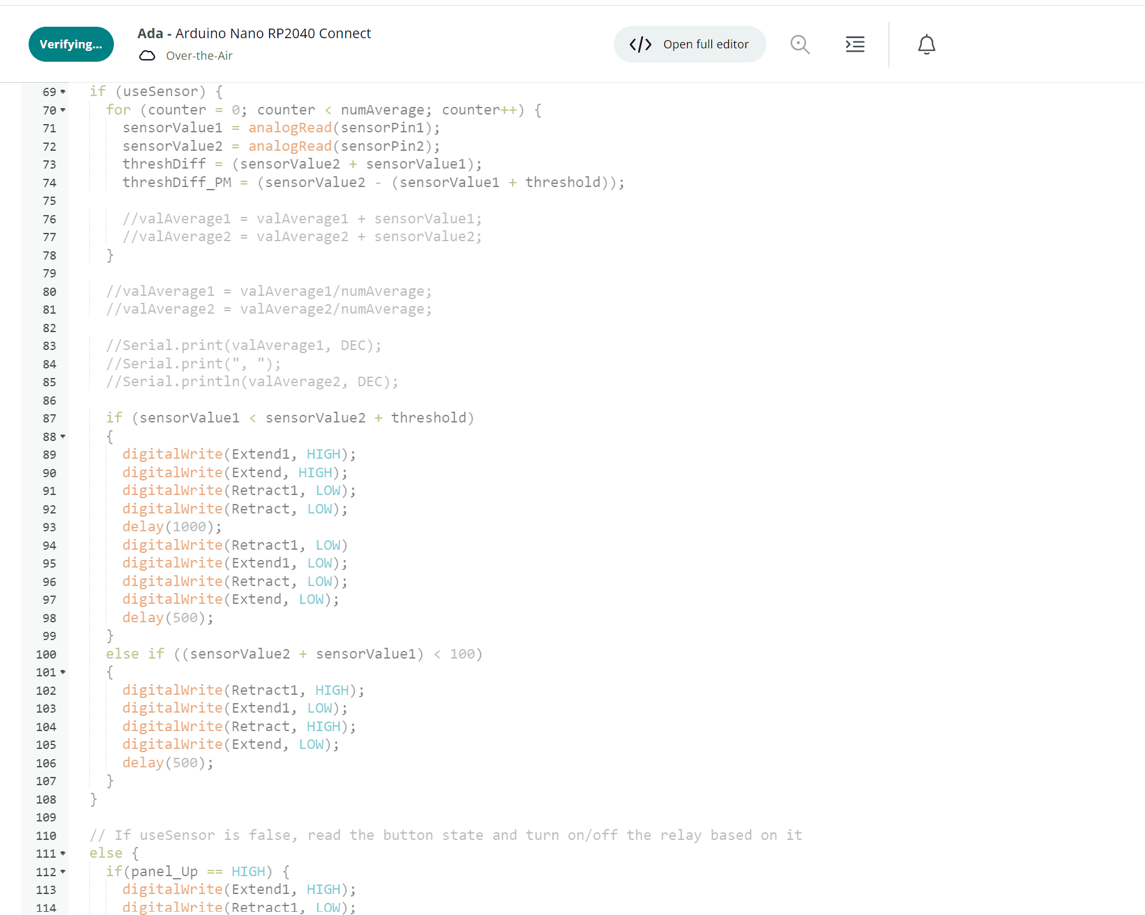This screenshot has width=1145, height=915.
Task: Click line number 93 in the gutter
Action: (x=49, y=527)
